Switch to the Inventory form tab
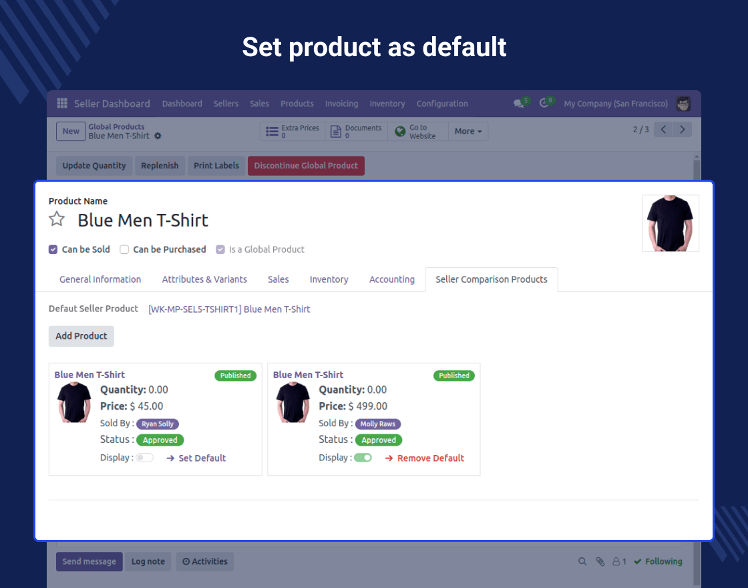This screenshot has height=588, width=748. [329, 280]
